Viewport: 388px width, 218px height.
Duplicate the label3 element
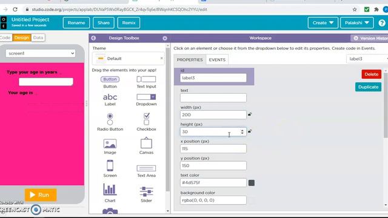(x=368, y=87)
